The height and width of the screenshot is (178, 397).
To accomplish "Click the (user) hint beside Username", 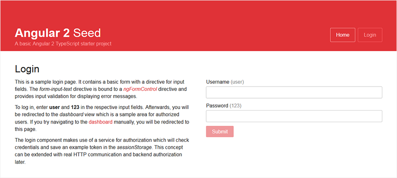I will pos(237,82).
